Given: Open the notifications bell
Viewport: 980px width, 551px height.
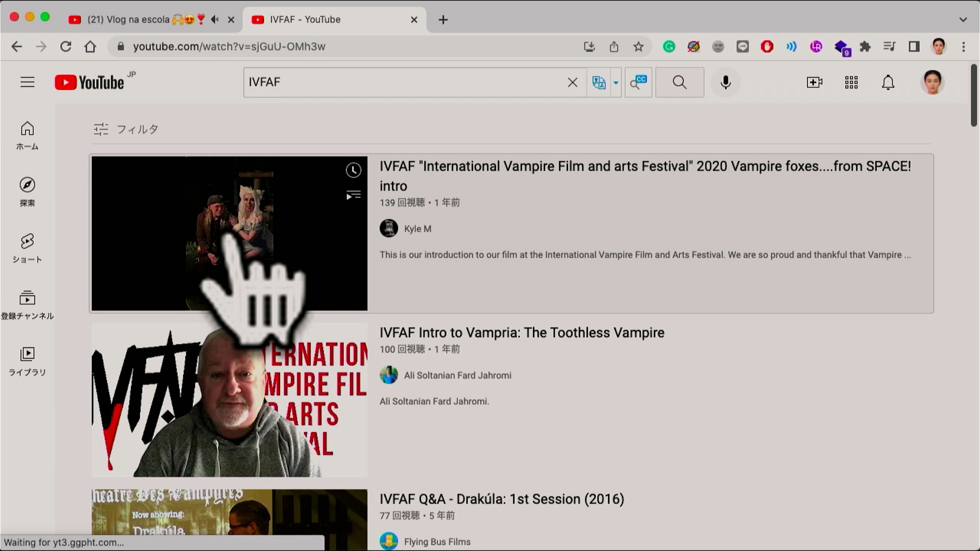Looking at the screenshot, I should click(x=888, y=82).
